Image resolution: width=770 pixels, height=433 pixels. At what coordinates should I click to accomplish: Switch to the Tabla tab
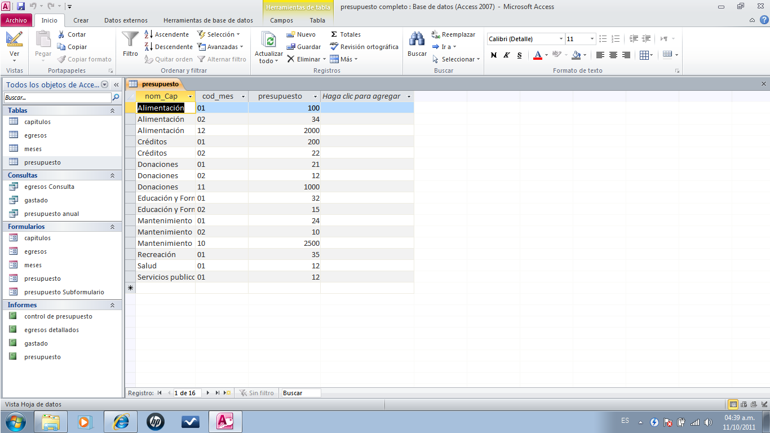[x=317, y=20]
